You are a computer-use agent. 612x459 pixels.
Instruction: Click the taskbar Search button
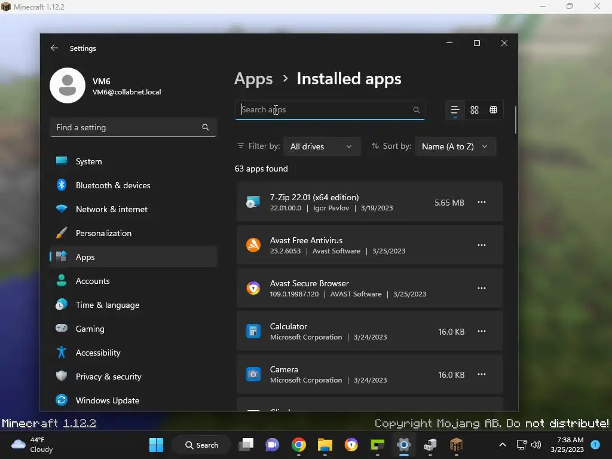[x=201, y=445]
